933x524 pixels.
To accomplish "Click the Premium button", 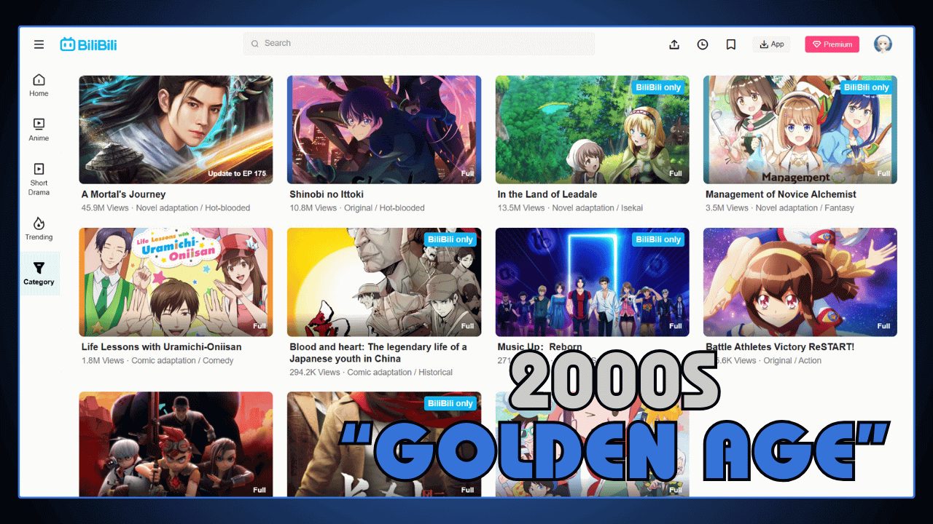I will tap(832, 44).
